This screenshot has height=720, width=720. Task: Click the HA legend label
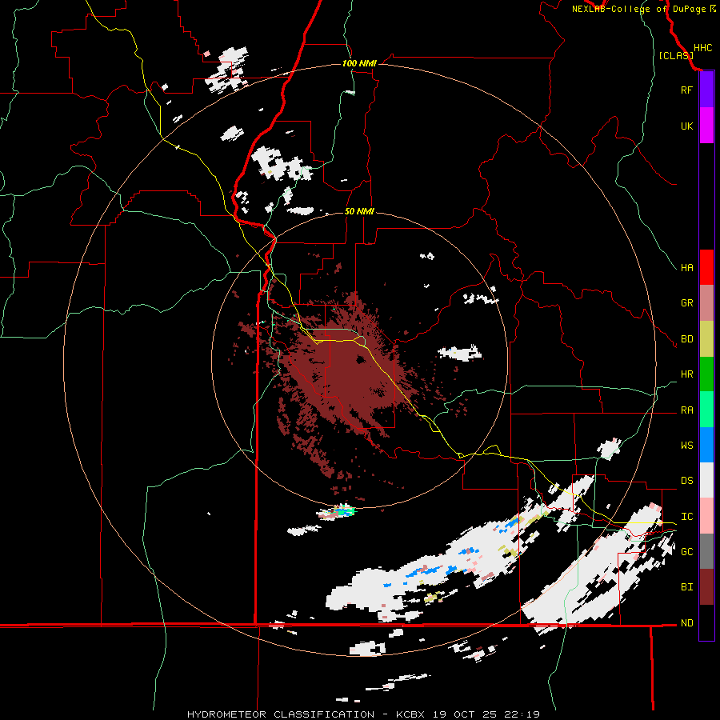[686, 267]
